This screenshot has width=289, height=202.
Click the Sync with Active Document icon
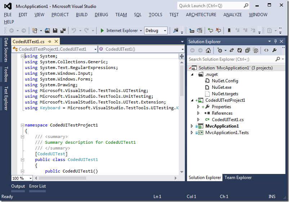point(231,50)
